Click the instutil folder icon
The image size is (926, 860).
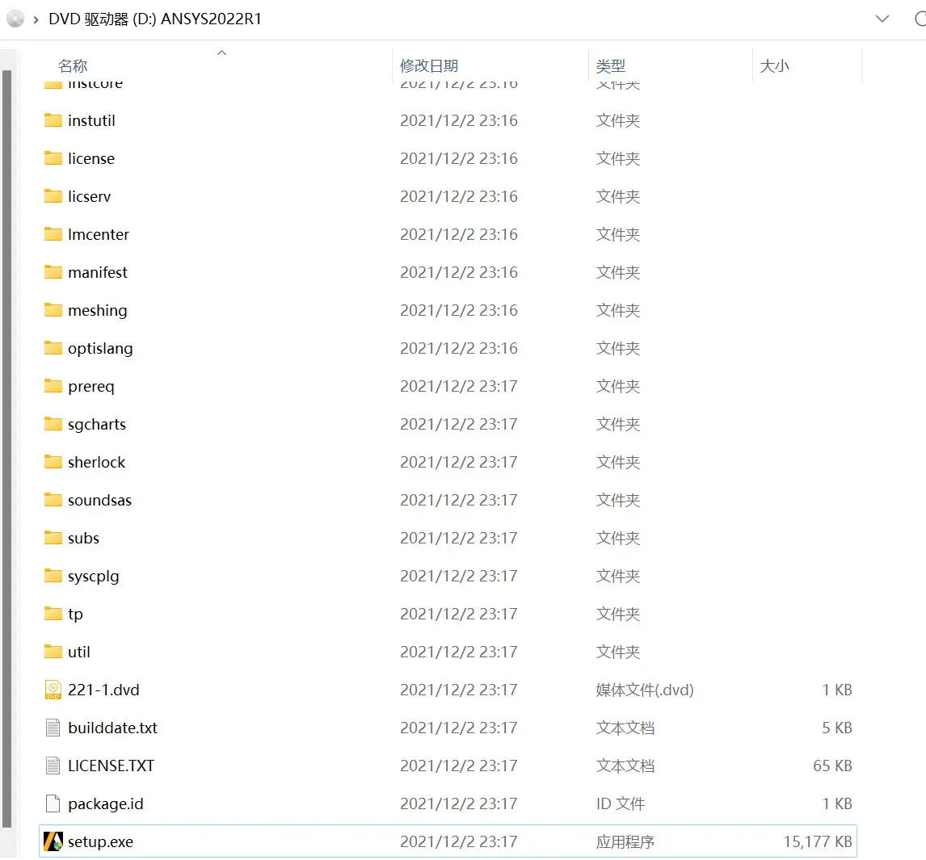coord(53,120)
